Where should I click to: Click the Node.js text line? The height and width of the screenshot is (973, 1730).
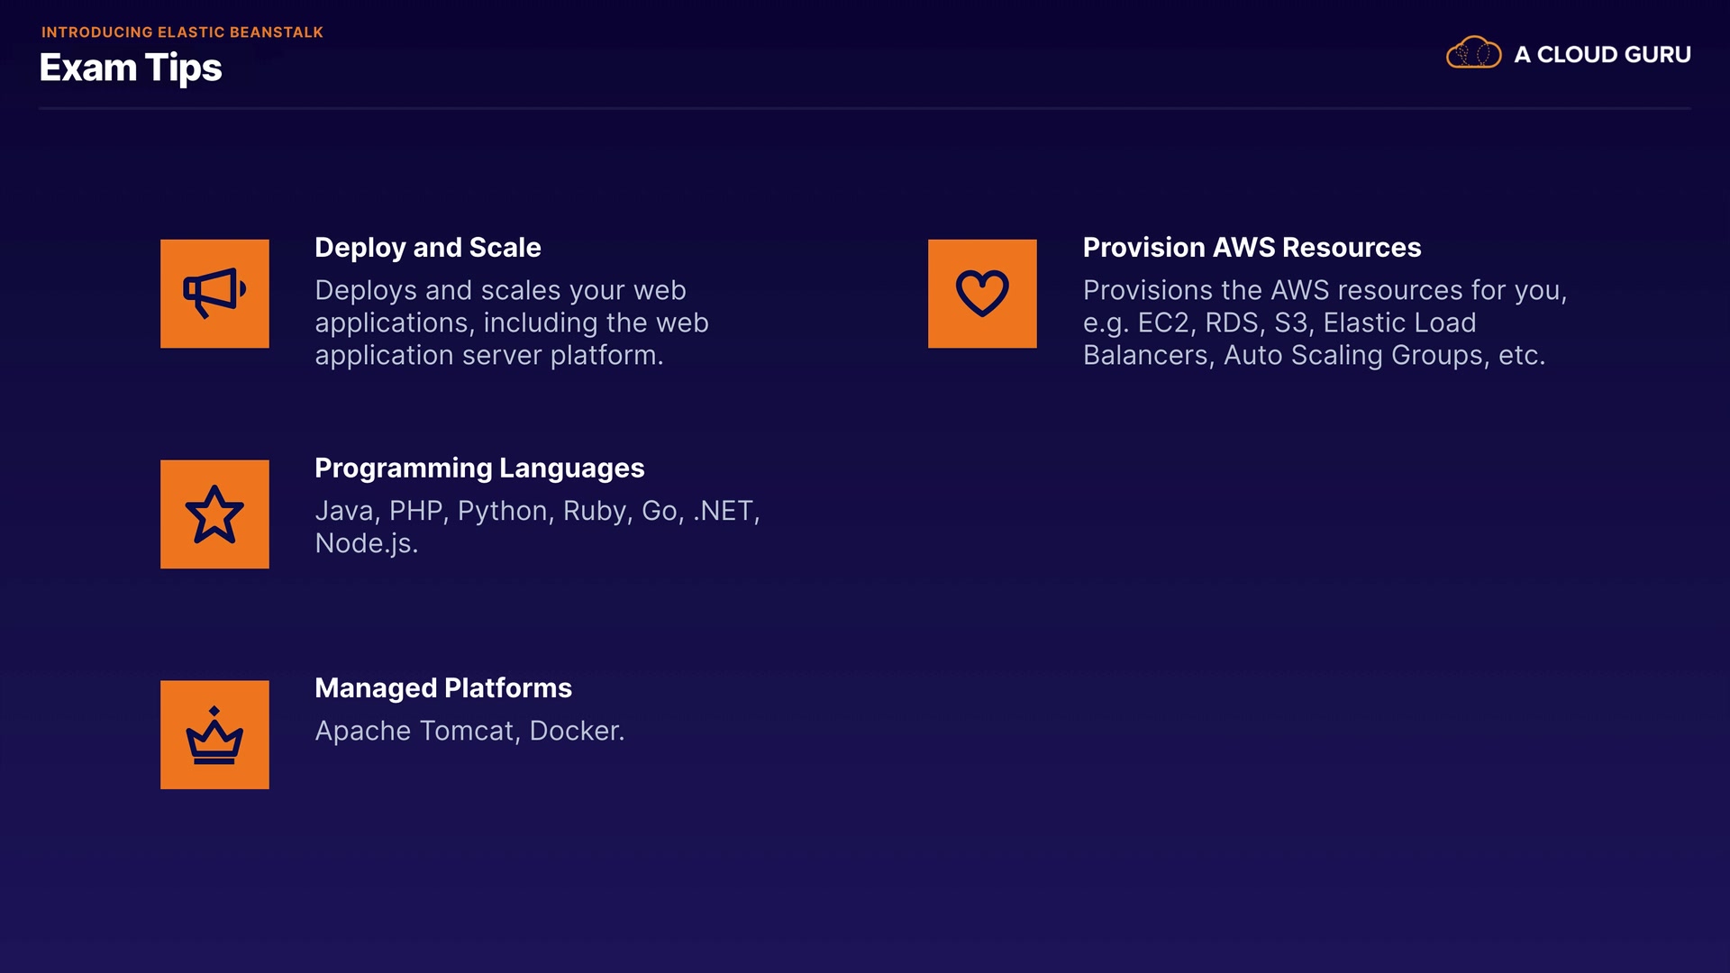367,543
